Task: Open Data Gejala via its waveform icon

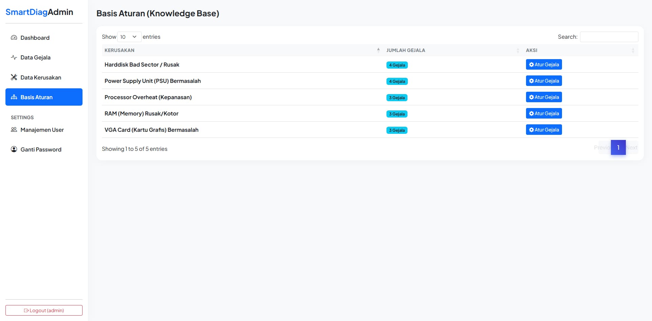Action: point(14,57)
